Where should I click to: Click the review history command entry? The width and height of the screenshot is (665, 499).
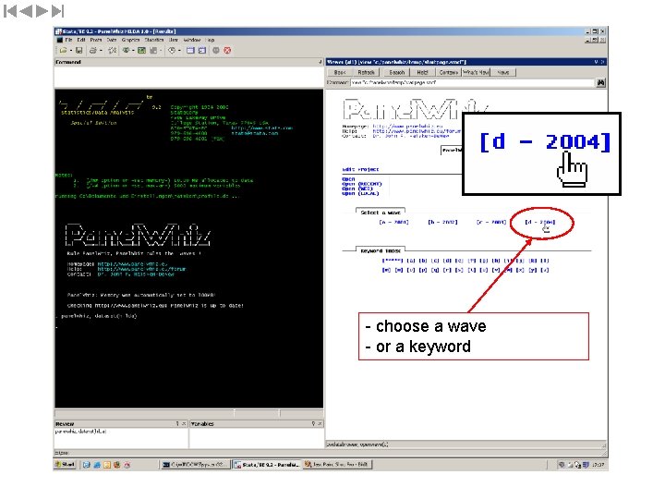point(80,432)
